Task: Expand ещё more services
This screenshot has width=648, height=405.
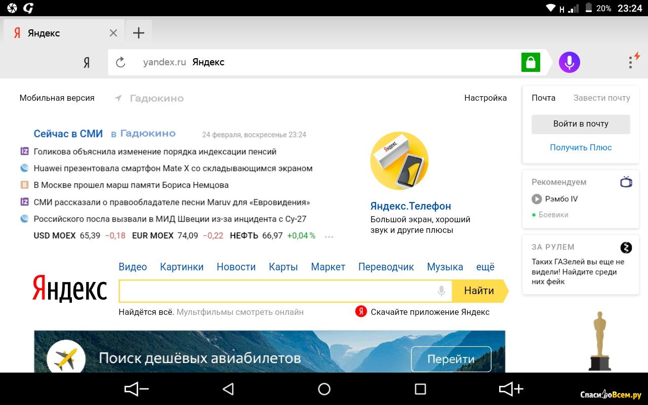Action: (485, 267)
